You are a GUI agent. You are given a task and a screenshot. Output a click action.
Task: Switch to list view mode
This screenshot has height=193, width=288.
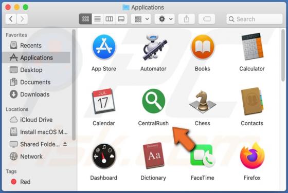pyautogui.click(x=97, y=19)
